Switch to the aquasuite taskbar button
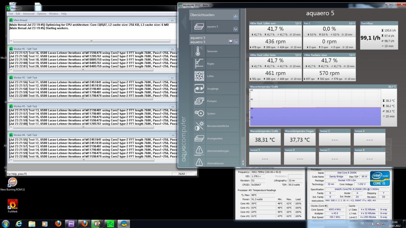Image resolution: width=406 pixels, height=228 pixels. [x=124, y=224]
